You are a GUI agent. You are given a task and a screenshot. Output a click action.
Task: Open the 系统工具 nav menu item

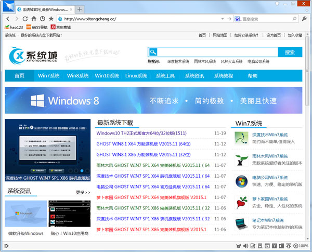pos(165,75)
